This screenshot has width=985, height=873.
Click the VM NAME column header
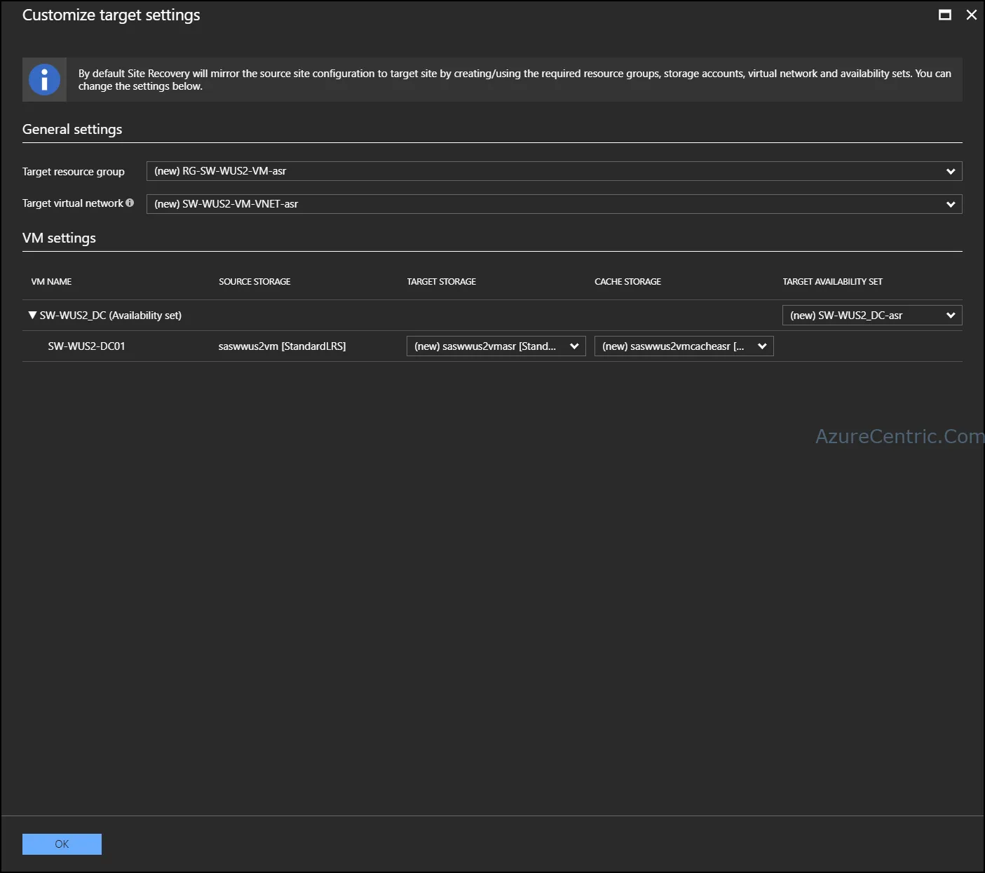pyautogui.click(x=51, y=282)
